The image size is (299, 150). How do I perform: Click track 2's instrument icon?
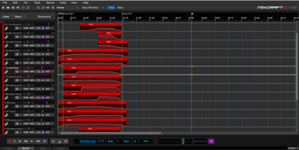tap(6, 37)
